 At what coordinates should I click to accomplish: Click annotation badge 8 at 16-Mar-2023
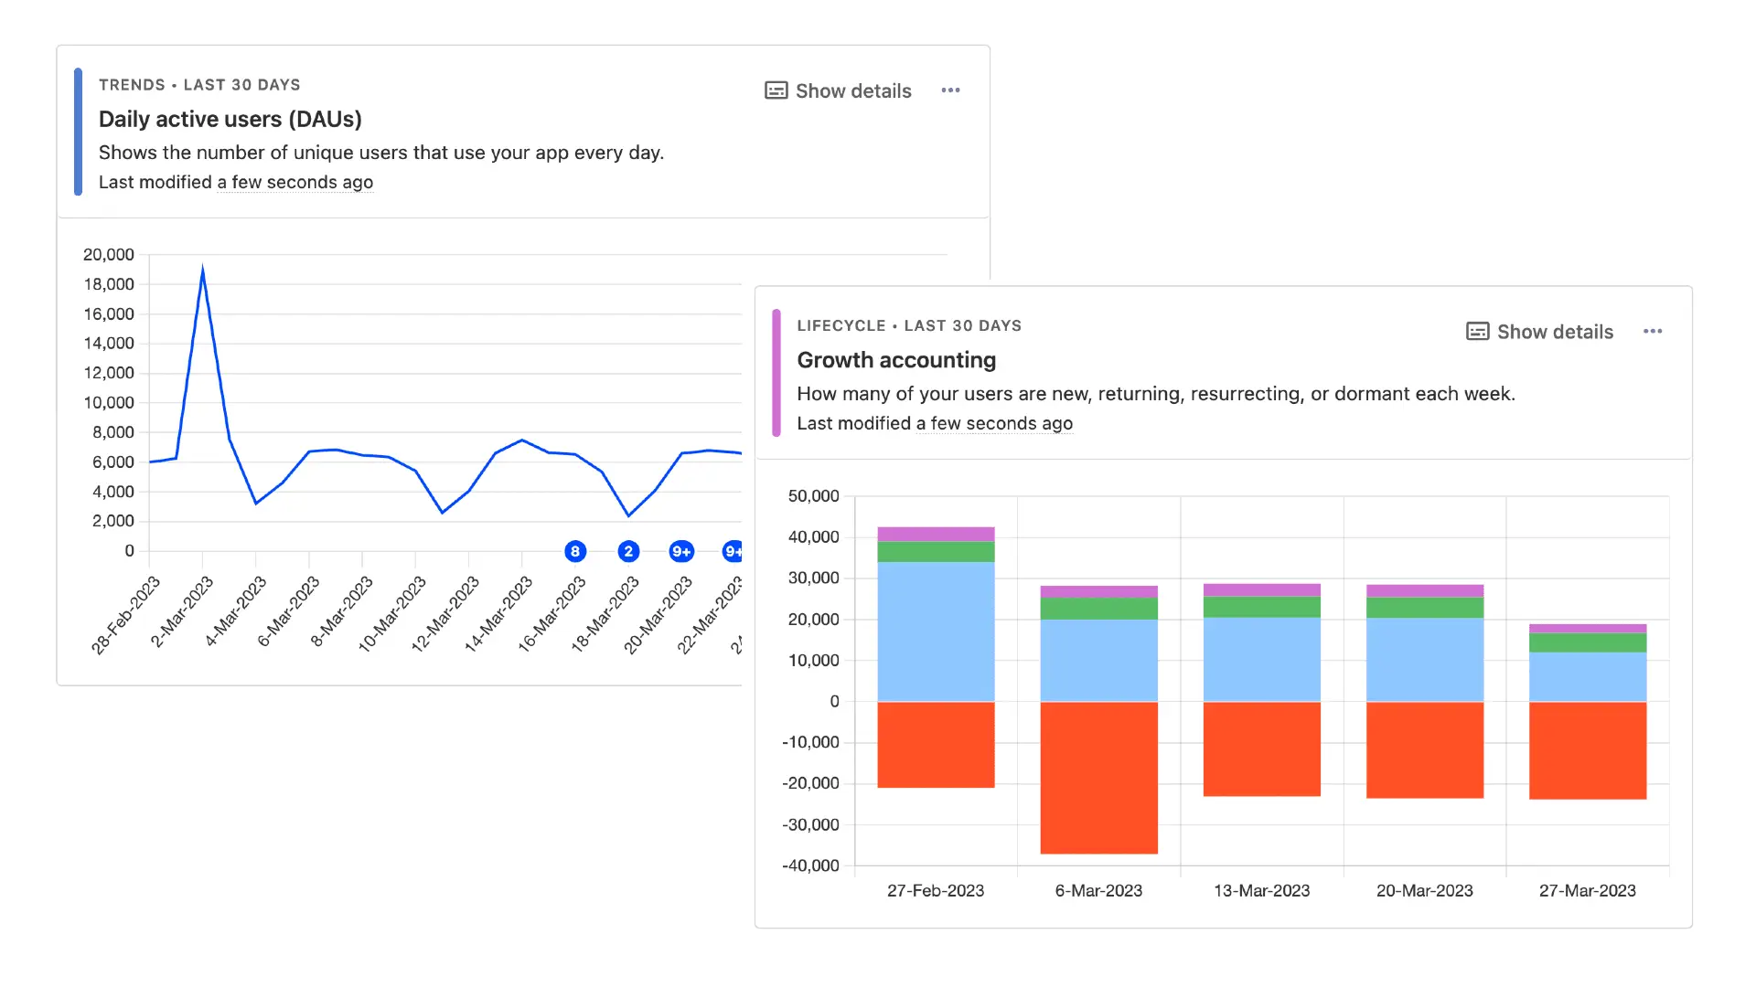575,551
